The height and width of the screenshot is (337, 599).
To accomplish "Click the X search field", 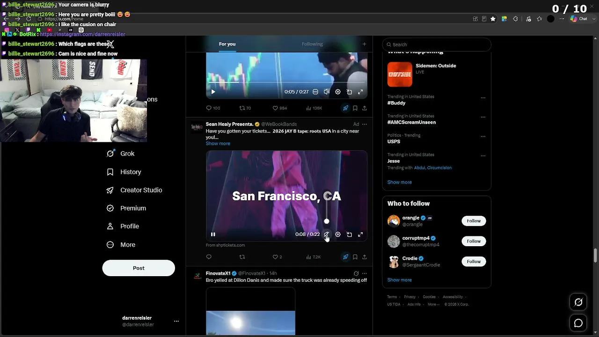I will click(x=437, y=44).
